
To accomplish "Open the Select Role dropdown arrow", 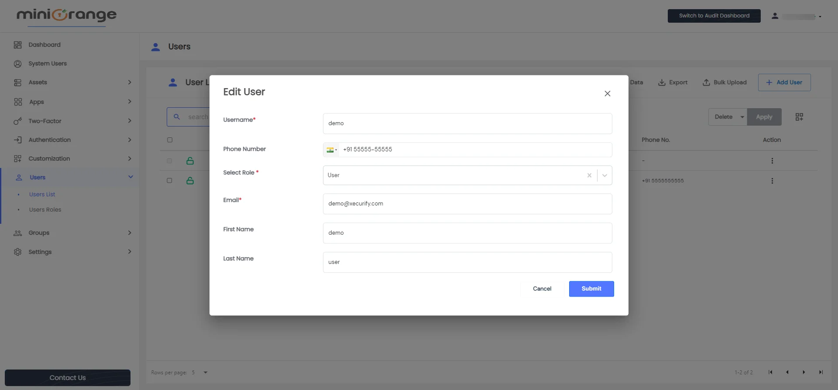I will tap(604, 175).
